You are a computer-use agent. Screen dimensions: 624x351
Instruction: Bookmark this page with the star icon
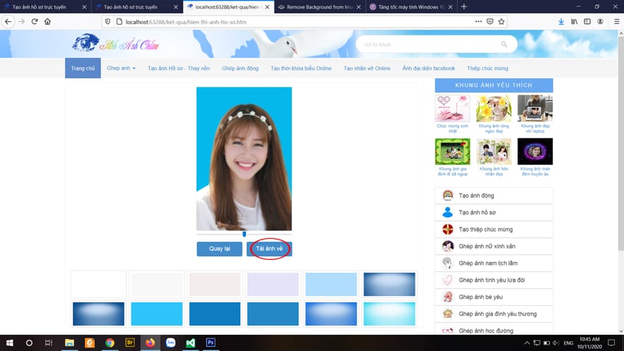(502, 21)
